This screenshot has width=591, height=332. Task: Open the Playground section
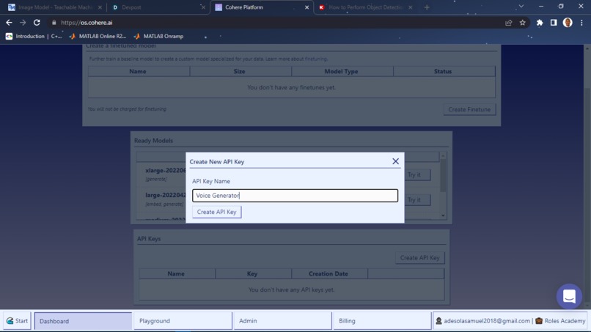tap(183, 321)
